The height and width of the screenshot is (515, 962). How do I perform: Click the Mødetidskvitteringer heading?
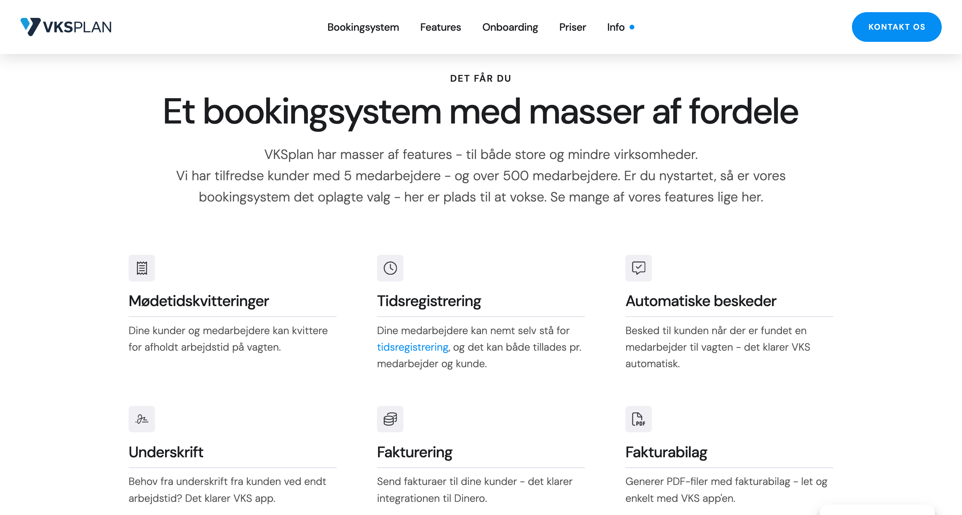[x=199, y=301]
